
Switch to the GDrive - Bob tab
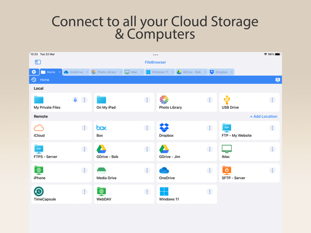tap(192, 72)
